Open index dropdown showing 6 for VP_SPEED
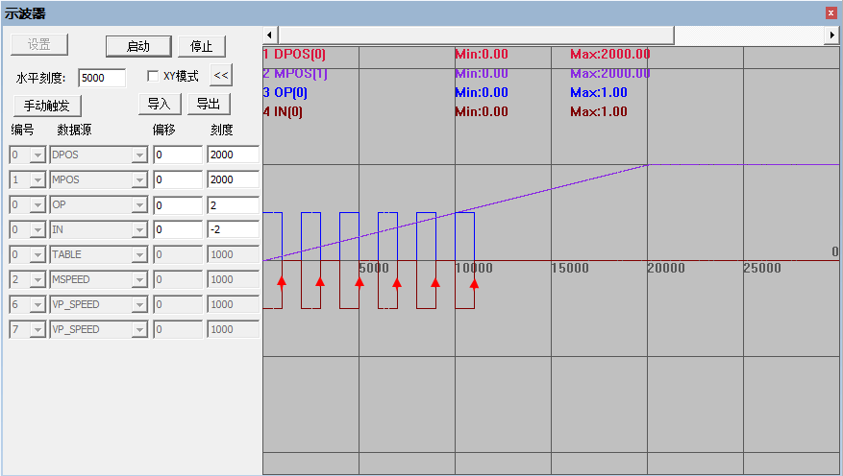843x476 pixels. pyautogui.click(x=37, y=305)
